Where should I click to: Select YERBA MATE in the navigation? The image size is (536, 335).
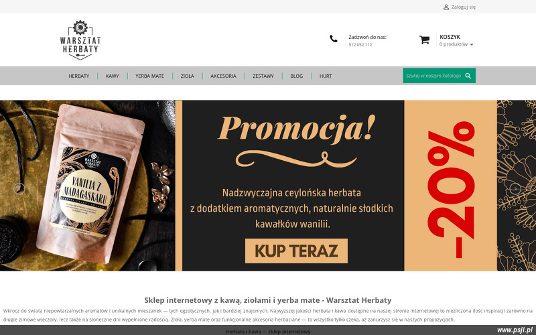[149, 76]
